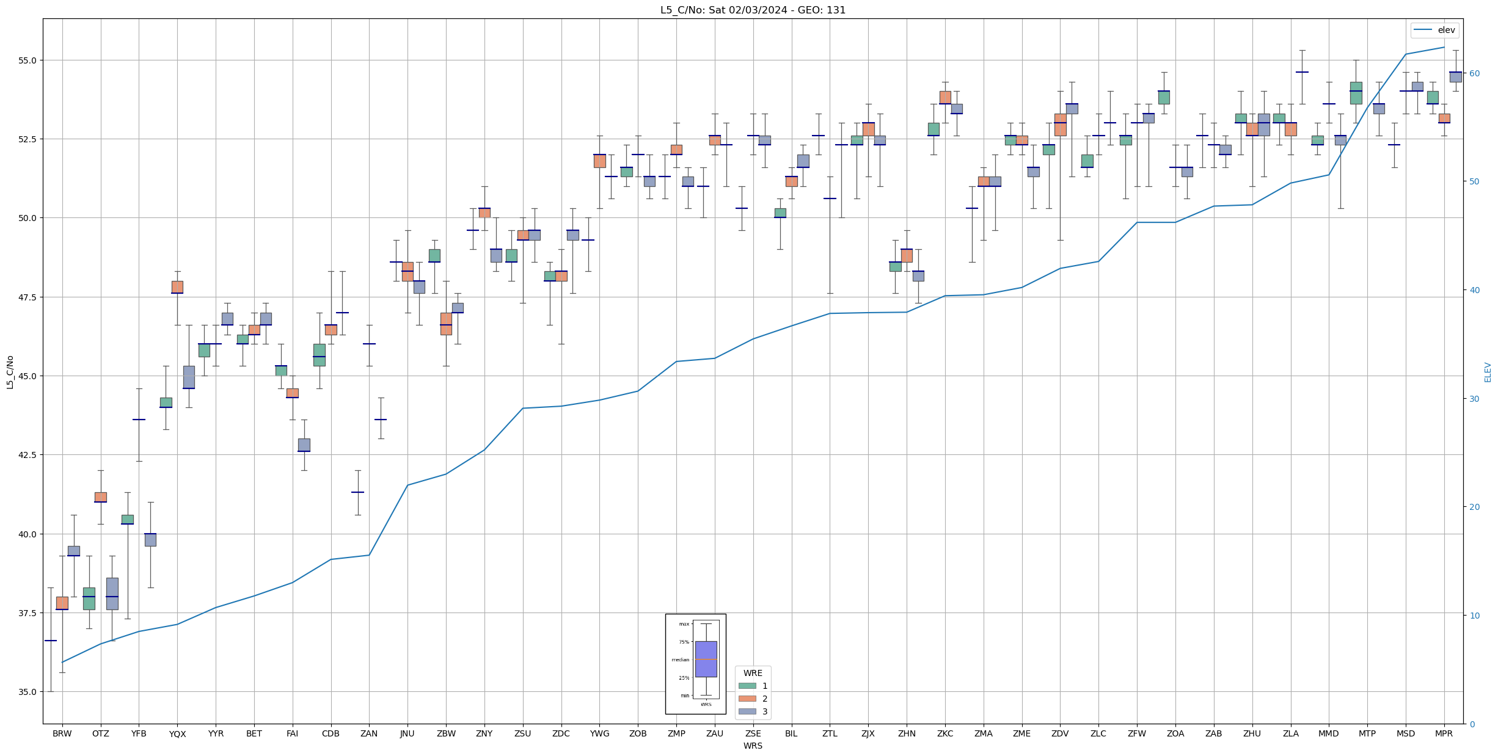Click the ELEV right axis label
This screenshot has width=1498, height=756.
pos(1488,372)
